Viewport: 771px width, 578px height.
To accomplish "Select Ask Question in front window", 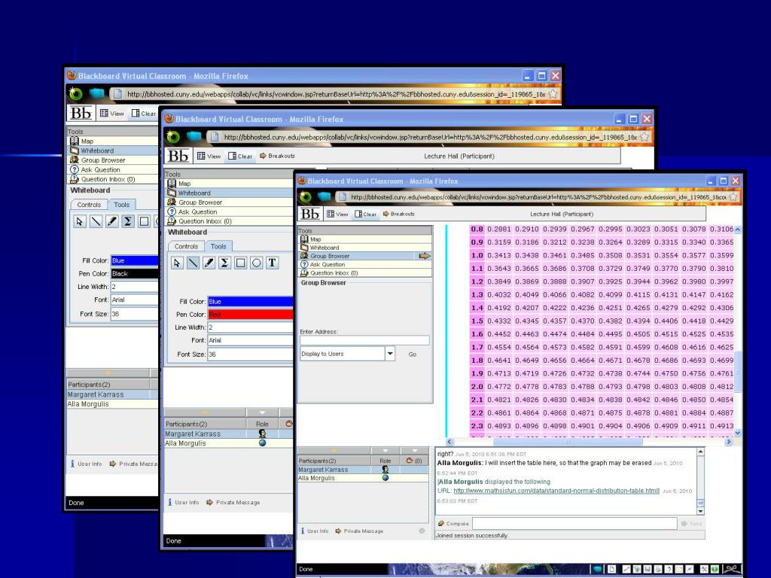I will (365, 264).
